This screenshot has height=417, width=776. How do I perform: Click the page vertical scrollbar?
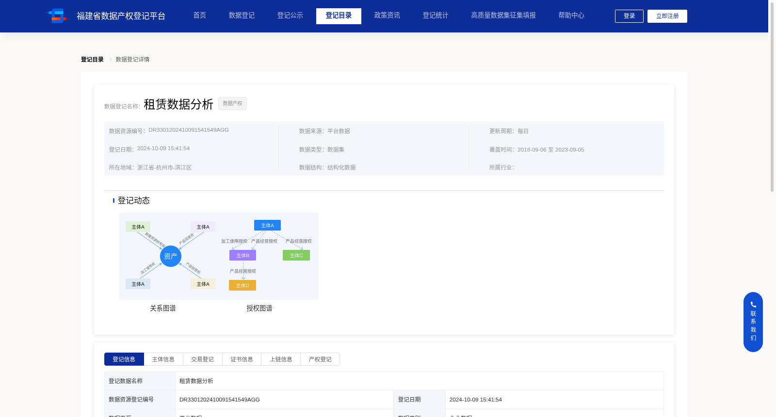pyautogui.click(x=772, y=97)
